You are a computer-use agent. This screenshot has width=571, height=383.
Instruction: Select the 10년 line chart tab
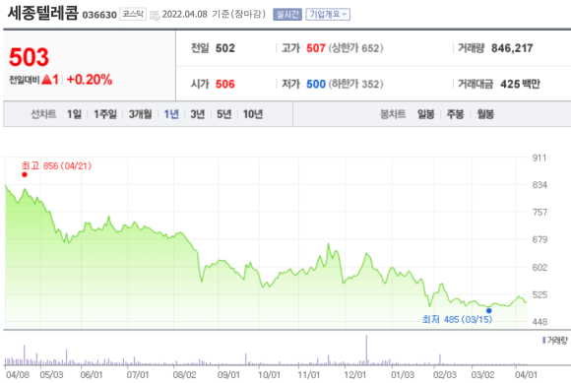coord(253,114)
